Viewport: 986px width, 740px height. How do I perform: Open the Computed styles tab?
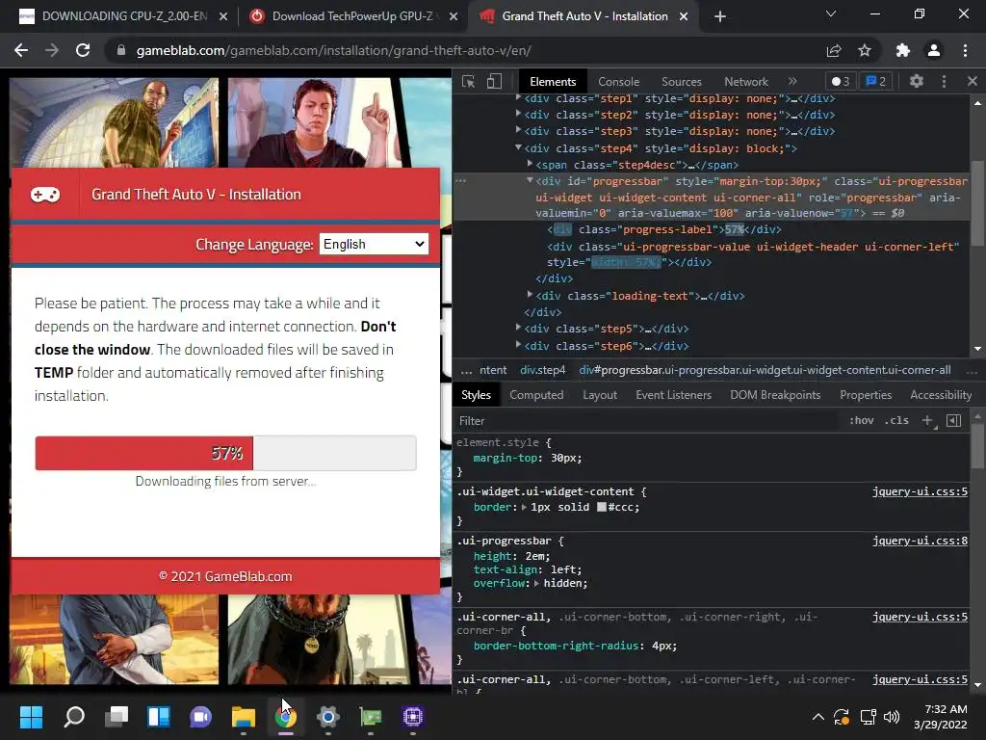[536, 394]
